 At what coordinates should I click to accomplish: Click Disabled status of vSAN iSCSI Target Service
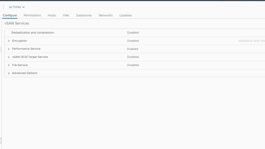133,57
